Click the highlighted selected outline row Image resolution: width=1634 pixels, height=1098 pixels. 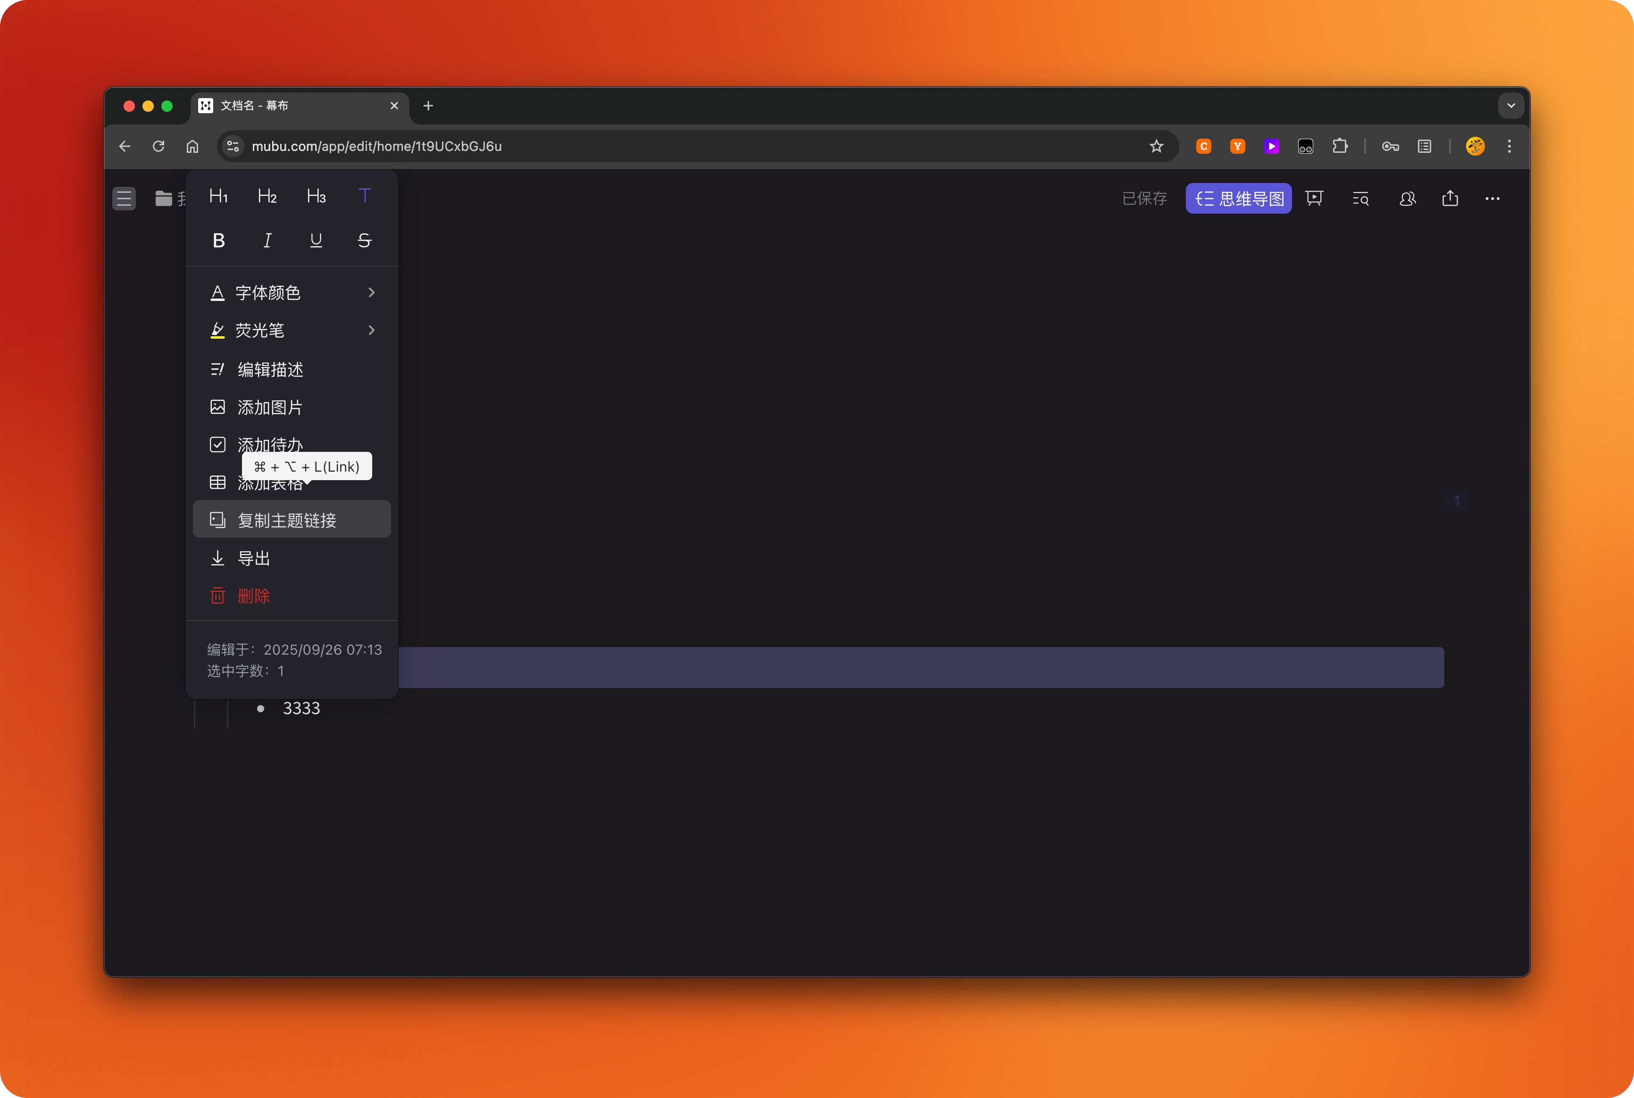pyautogui.click(x=921, y=667)
